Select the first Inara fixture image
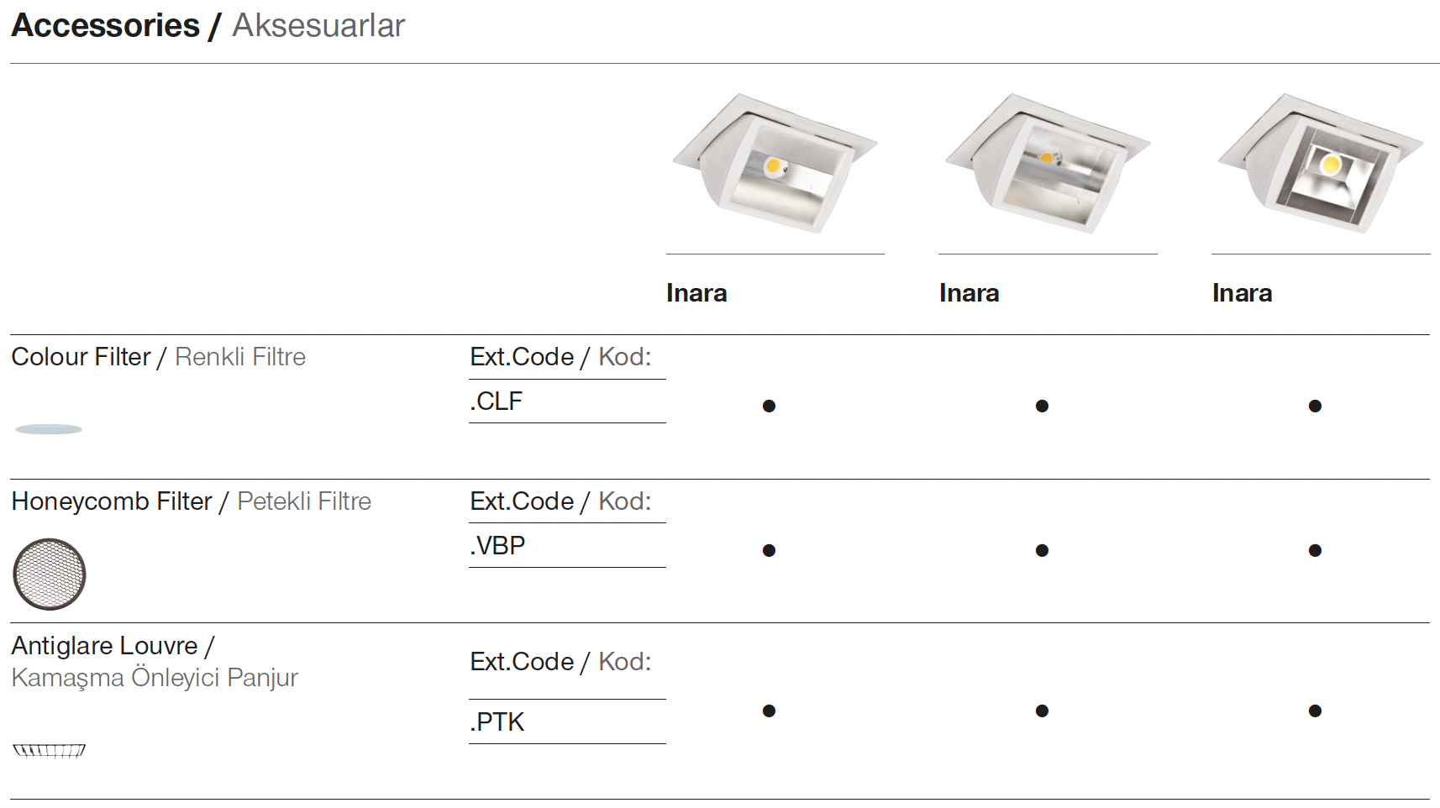 pyautogui.click(x=775, y=164)
